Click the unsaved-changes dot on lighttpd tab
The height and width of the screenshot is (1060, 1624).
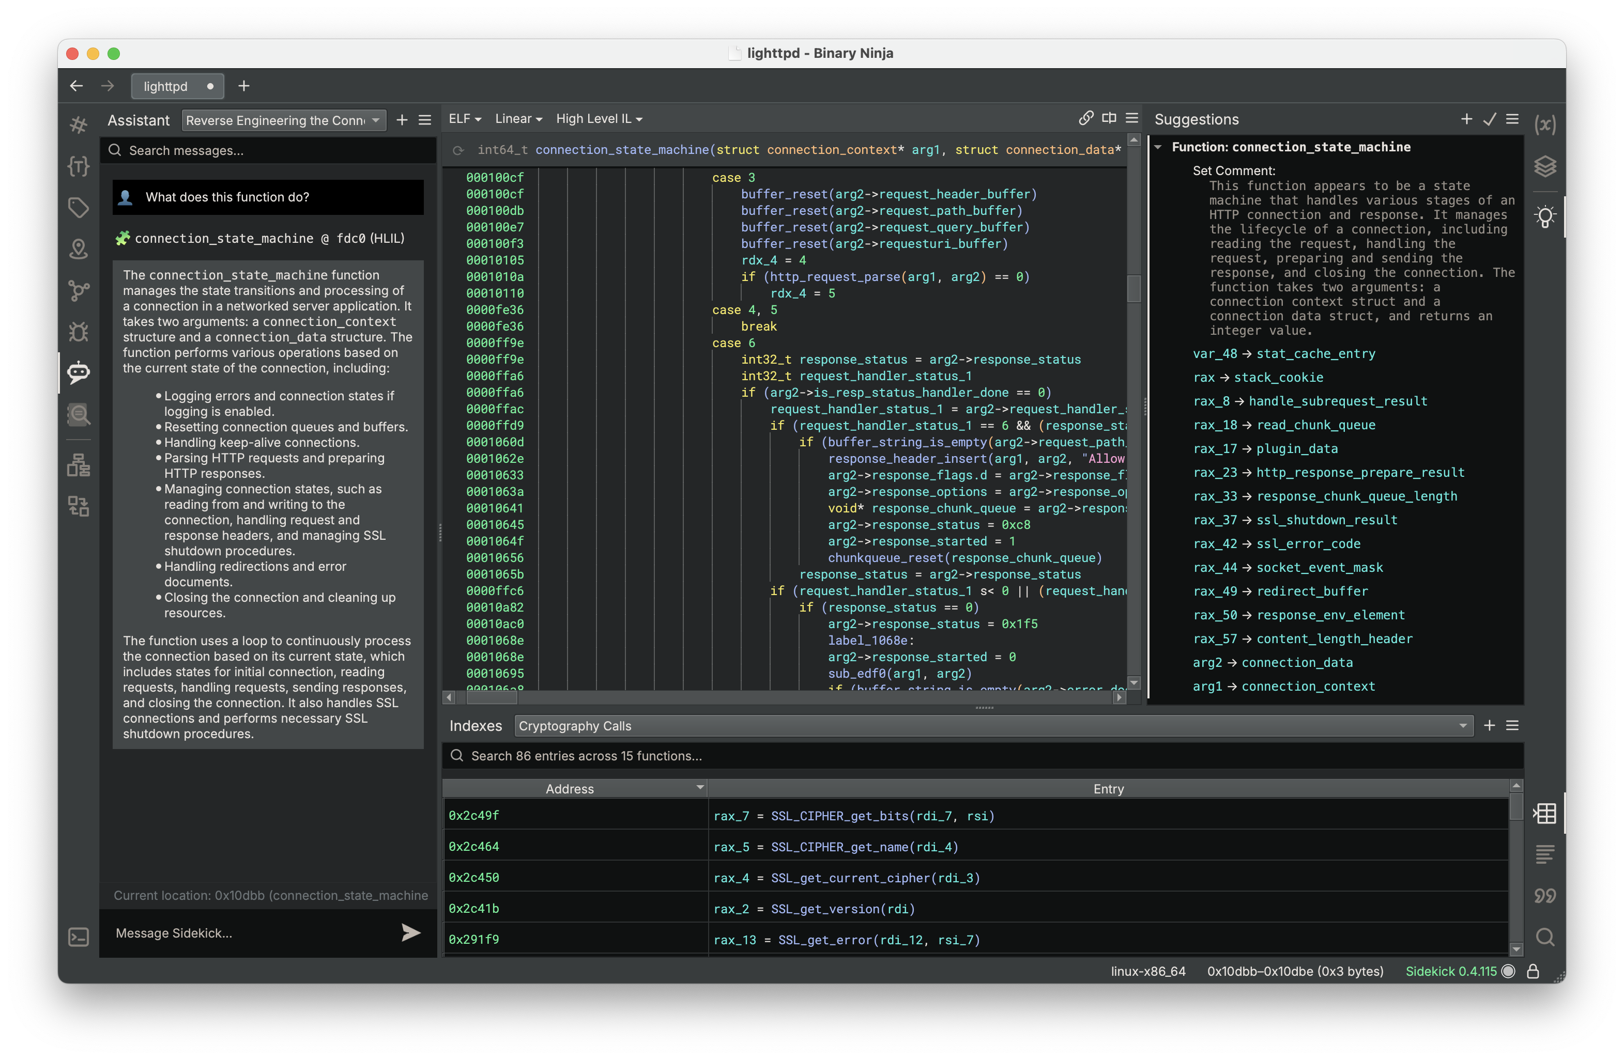click(x=210, y=87)
